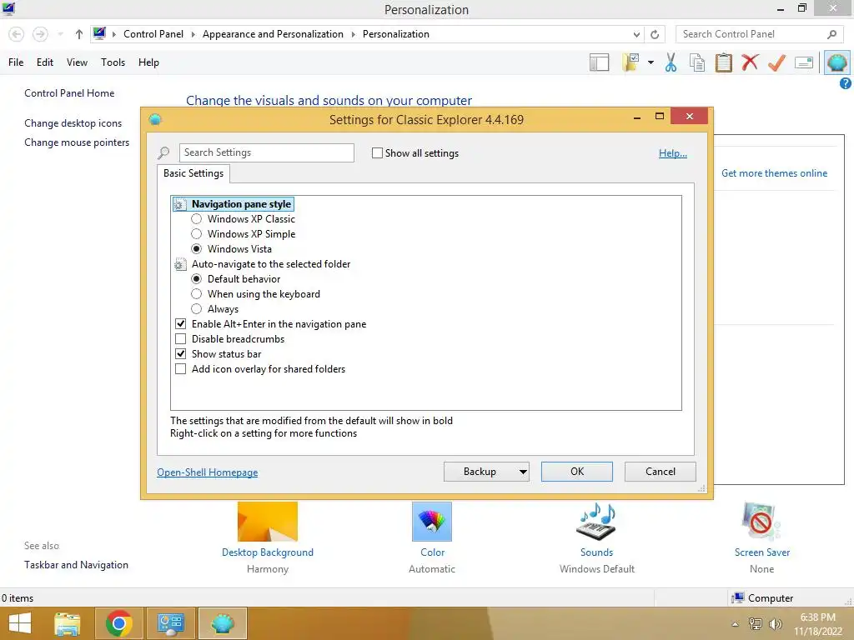Open Change desktop icons link
Screen dimensions: 854x640
pyautogui.click(x=73, y=123)
